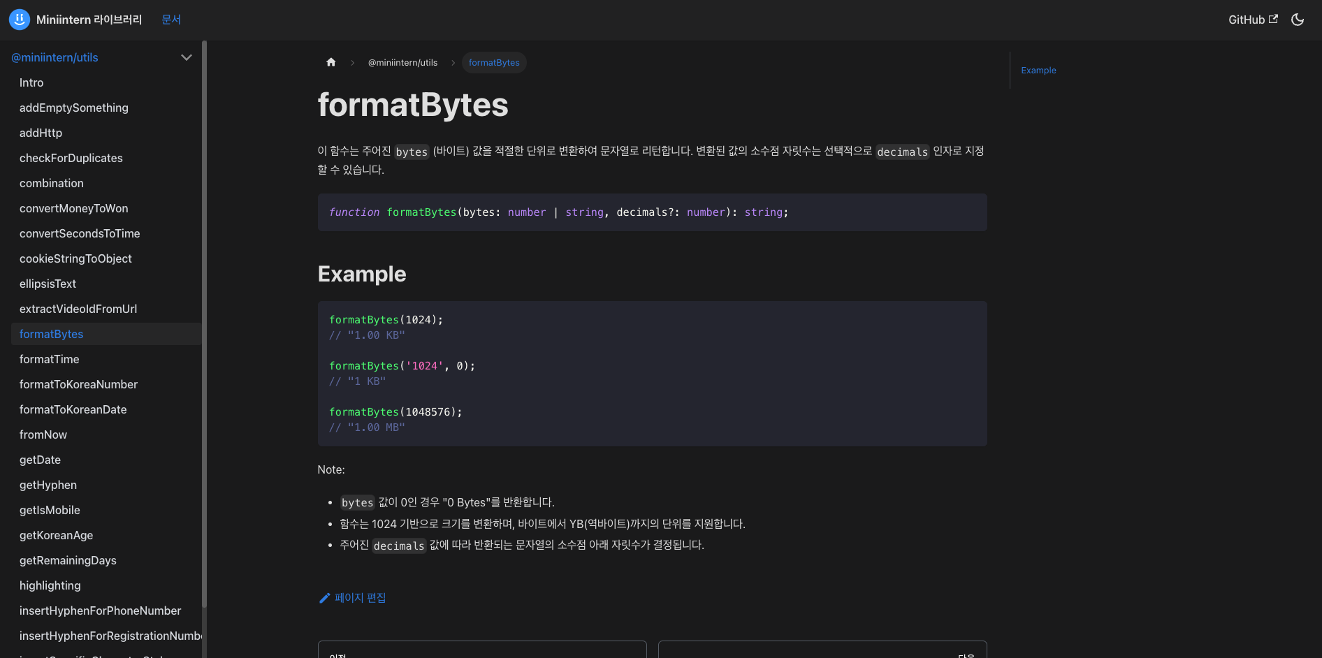Open the 문서 navbar item
The image size is (1322, 658).
171,20
